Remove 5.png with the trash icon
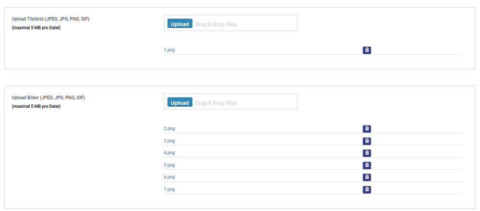 point(367,165)
